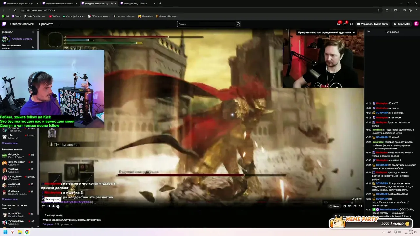The width and height of the screenshot is (420, 236).
Task: Click the address bar URL twitch.tv/videos
Action: coord(40,10)
